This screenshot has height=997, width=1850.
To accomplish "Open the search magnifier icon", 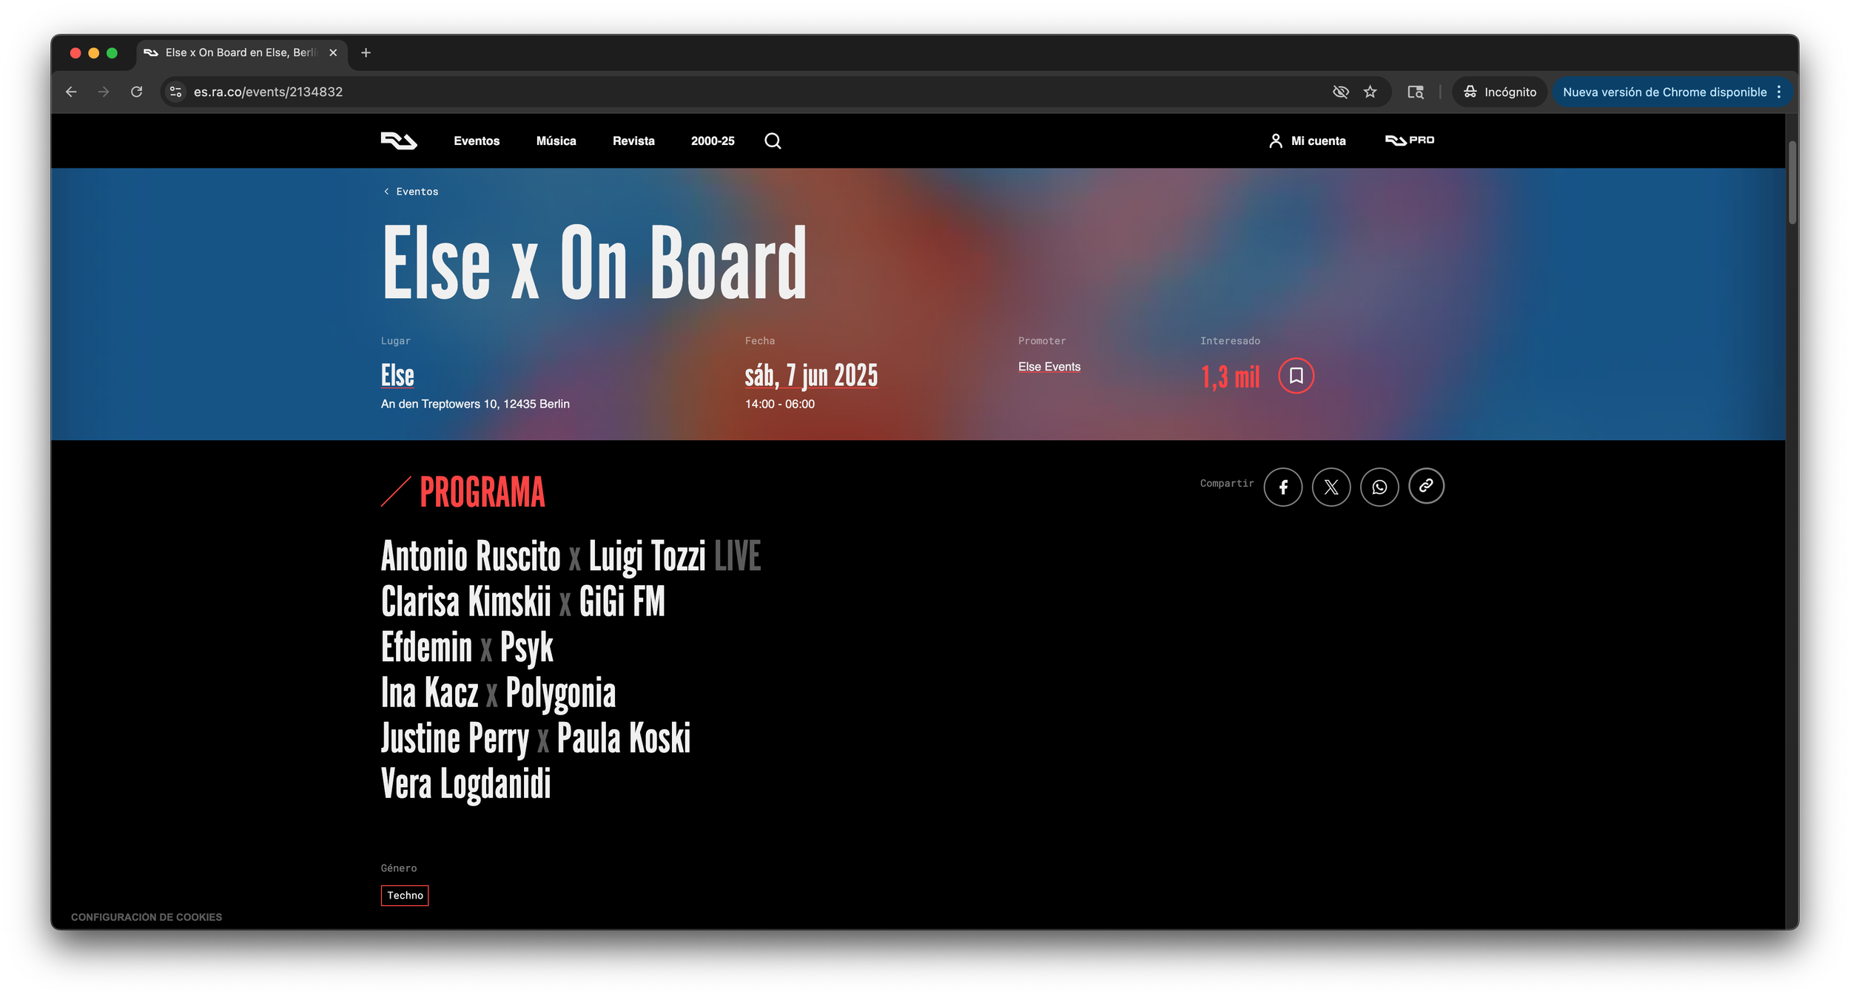I will (x=773, y=141).
